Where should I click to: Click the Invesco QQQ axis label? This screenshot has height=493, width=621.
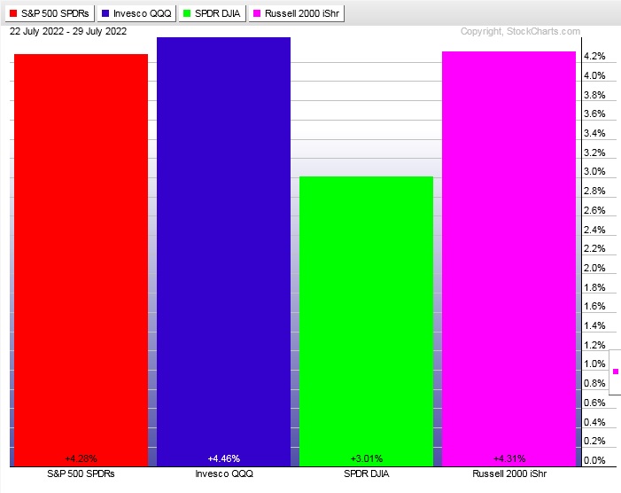tap(224, 473)
